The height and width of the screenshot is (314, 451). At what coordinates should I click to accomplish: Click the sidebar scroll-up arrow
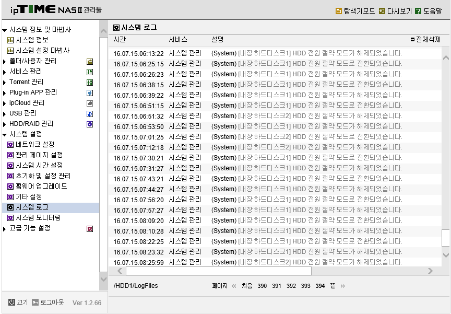[x=103, y=31]
